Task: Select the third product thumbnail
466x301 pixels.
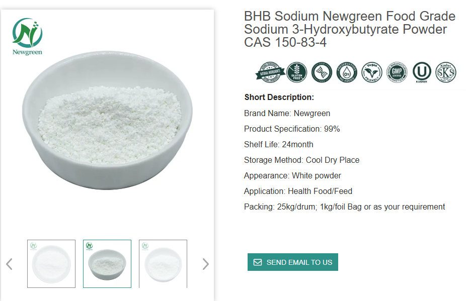Action: [163, 264]
